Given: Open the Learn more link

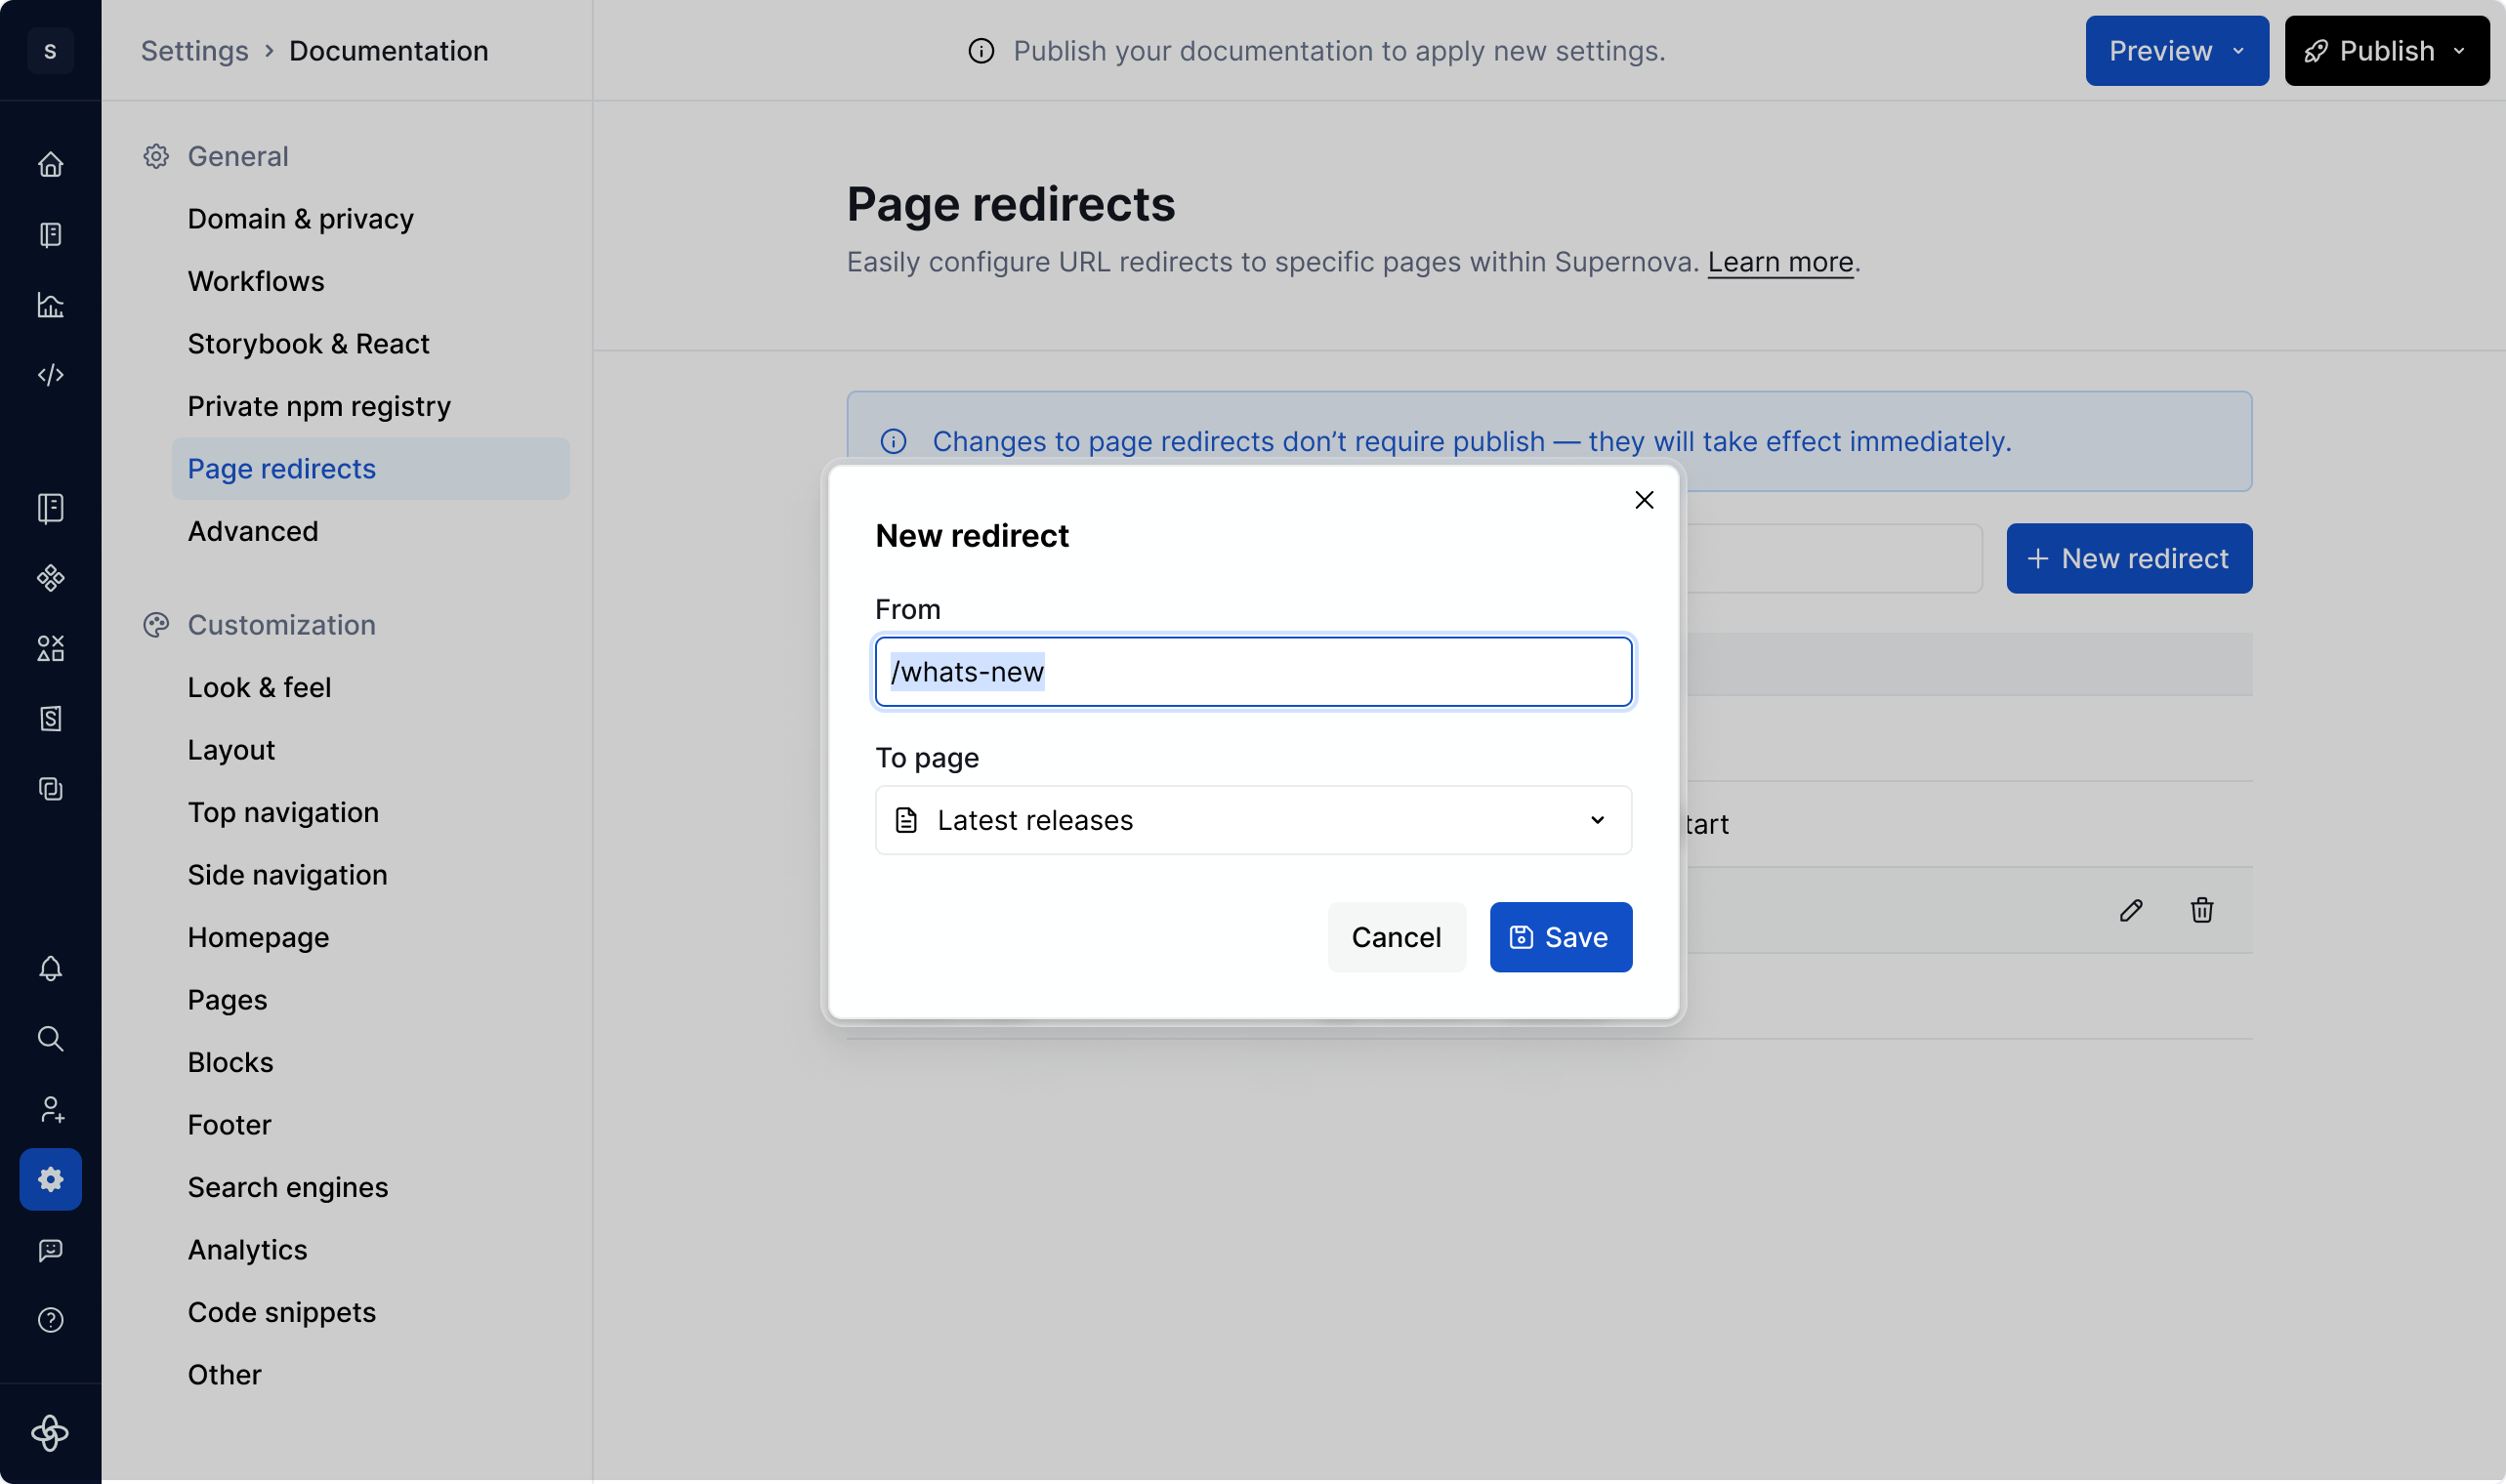Looking at the screenshot, I should pos(1779,261).
